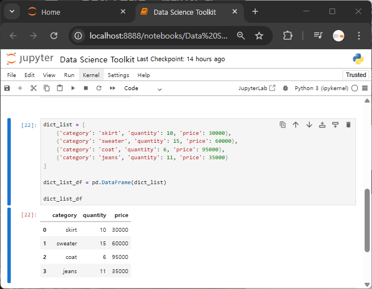
Task: Duplicate cell 22 with the copy icon
Action: point(282,125)
